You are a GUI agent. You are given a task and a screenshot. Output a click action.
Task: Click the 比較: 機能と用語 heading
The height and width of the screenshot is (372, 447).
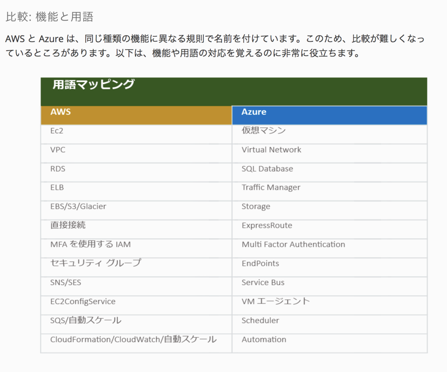tap(49, 17)
